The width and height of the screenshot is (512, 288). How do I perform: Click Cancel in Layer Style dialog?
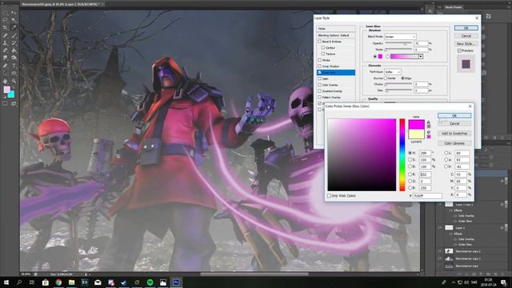pyautogui.click(x=466, y=35)
